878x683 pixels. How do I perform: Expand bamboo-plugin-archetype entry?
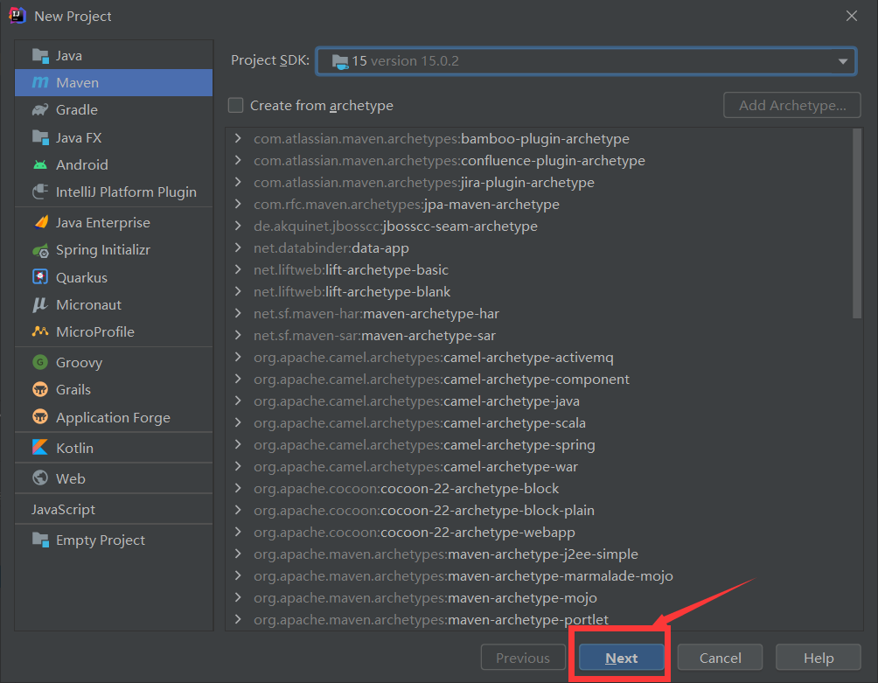239,138
